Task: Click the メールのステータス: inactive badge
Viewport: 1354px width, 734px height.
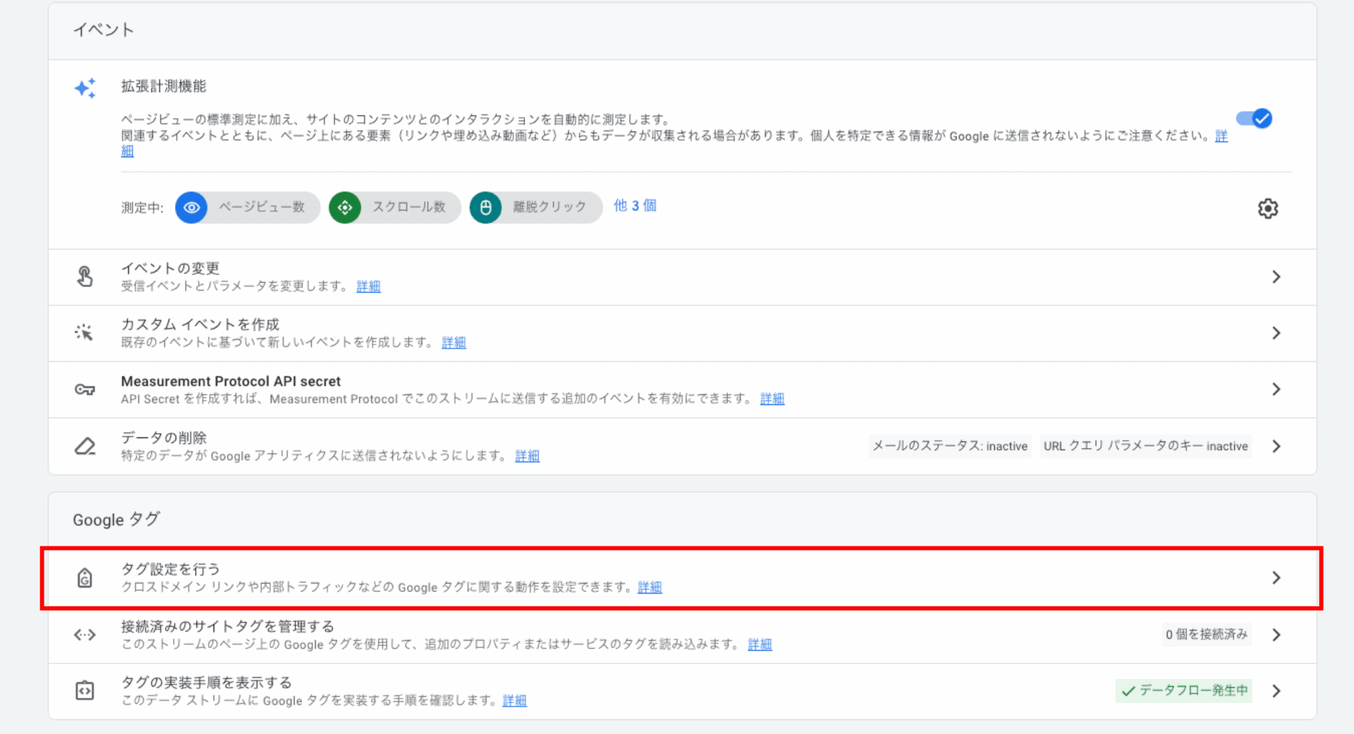Action: tap(950, 446)
